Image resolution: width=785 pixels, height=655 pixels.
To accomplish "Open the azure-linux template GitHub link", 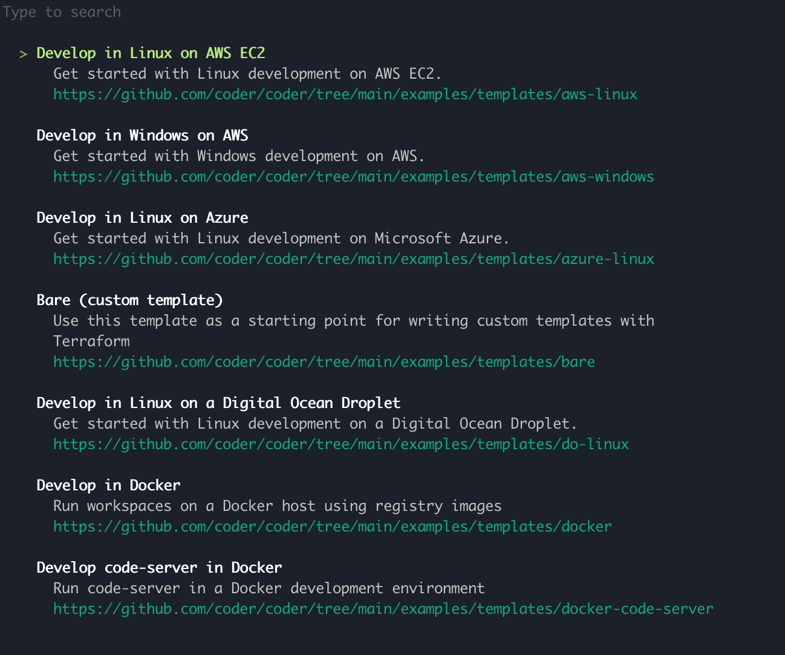I will coord(354,259).
